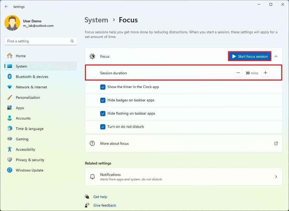
Task: Open Personalization with the brush icon
Action: pos(9,97)
